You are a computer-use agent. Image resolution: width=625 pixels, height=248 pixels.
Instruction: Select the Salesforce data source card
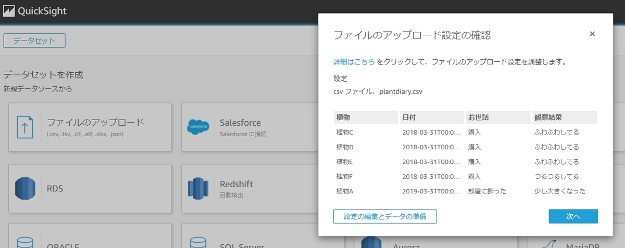262,127
